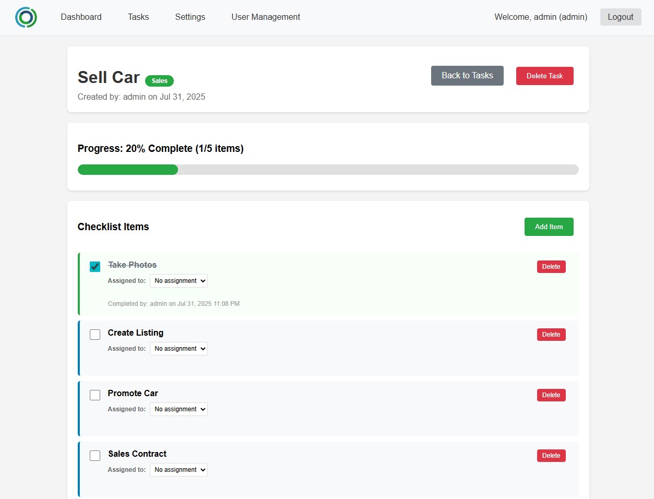
Task: Click the green Sales category badge
Action: [x=159, y=81]
